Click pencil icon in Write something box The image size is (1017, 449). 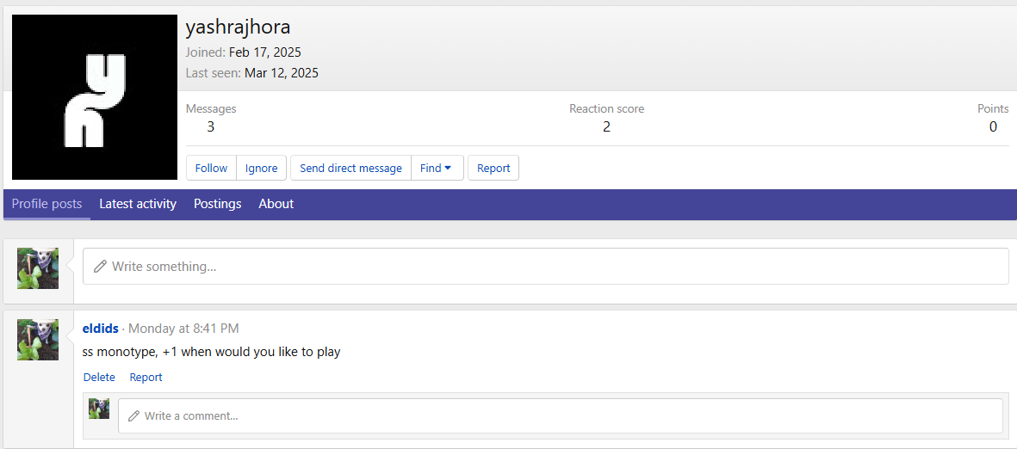click(100, 267)
